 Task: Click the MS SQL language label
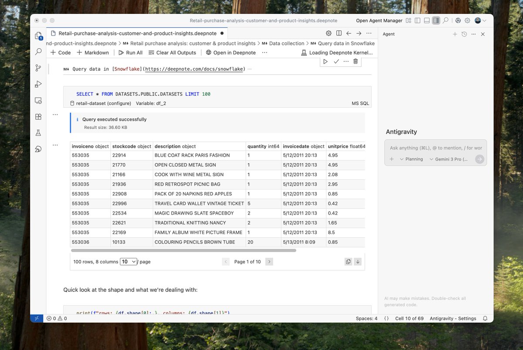coord(360,104)
